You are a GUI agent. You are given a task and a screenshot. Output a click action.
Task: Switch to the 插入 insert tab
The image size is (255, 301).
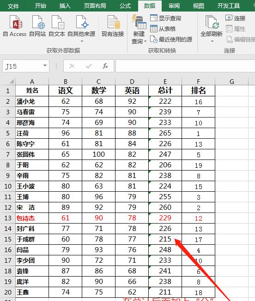coord(65,6)
